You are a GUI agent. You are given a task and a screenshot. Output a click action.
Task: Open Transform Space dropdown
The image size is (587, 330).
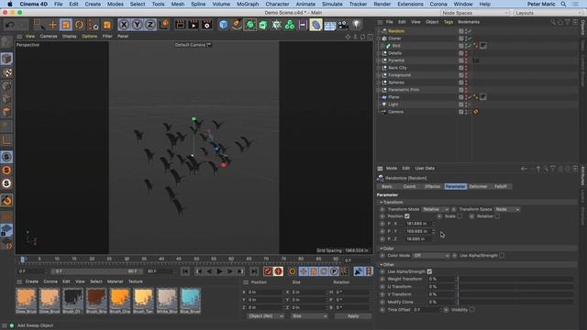(x=507, y=209)
